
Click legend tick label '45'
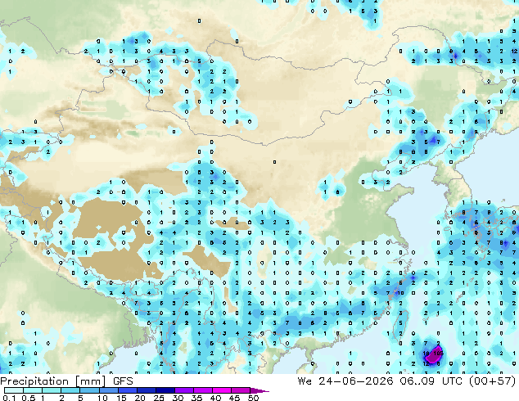click(x=234, y=398)
